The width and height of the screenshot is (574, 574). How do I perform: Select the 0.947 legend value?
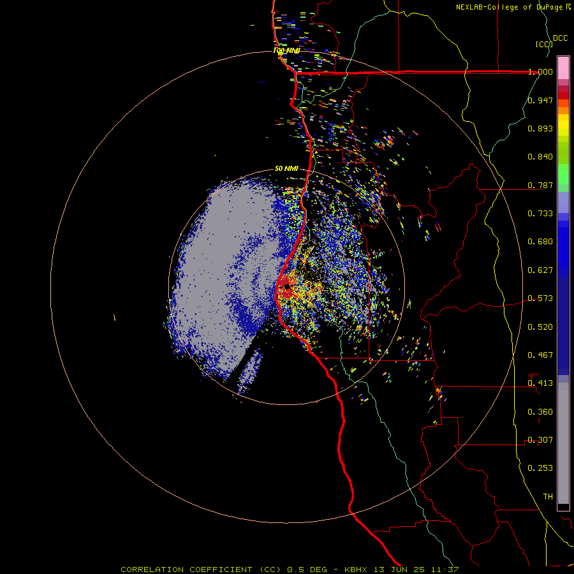540,100
